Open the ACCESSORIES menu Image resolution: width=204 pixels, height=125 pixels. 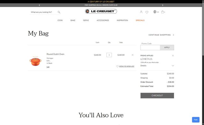pyautogui.click(x=103, y=20)
